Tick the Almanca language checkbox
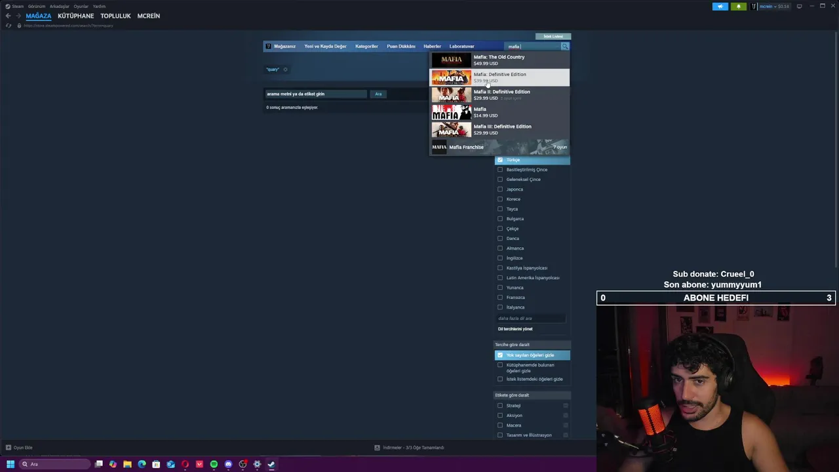 500,248
